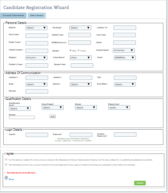168x193 pixels.
Task: Open the Marital Status dropdown
Action: [x=124, y=50]
